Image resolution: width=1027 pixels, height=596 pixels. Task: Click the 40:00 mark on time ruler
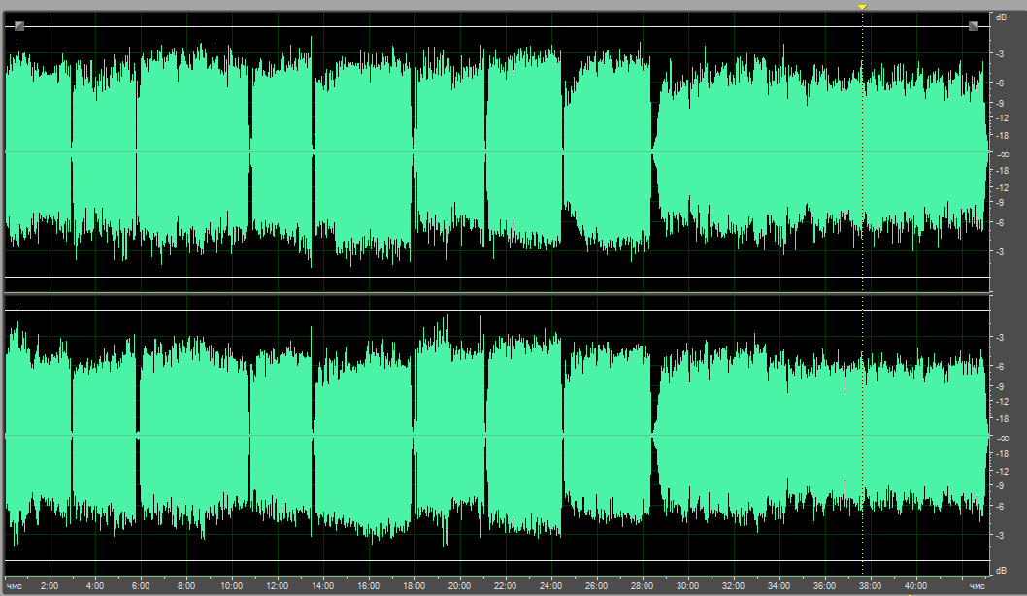915,586
